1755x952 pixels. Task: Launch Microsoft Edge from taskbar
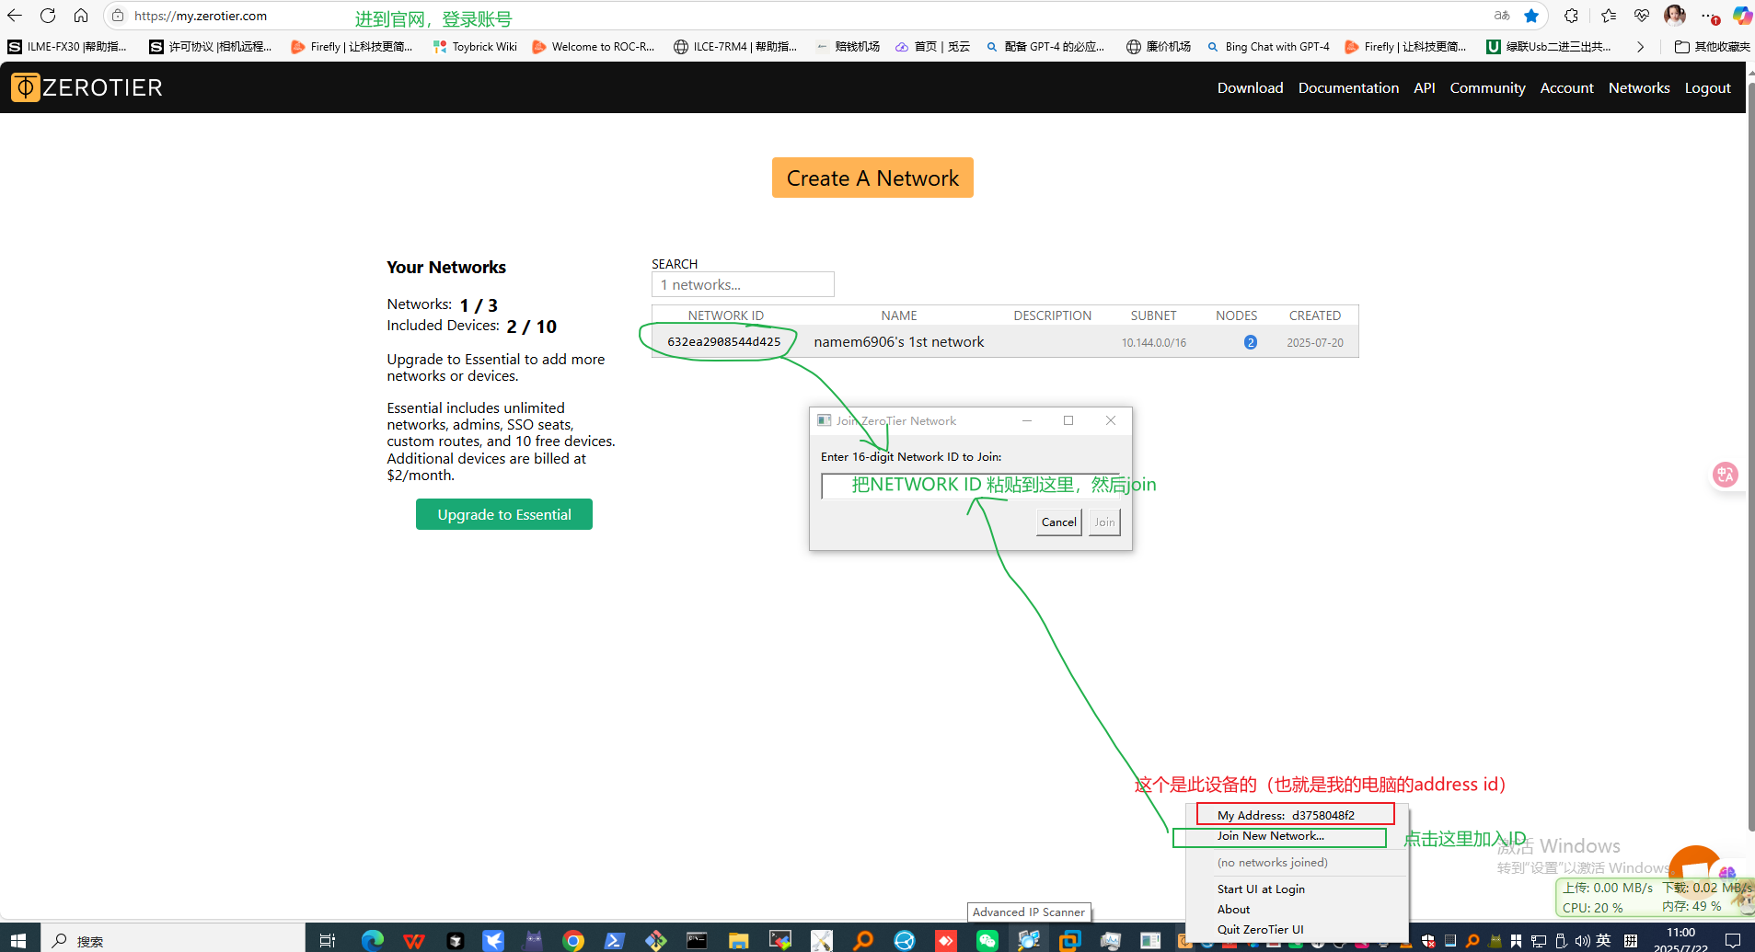[x=373, y=940]
